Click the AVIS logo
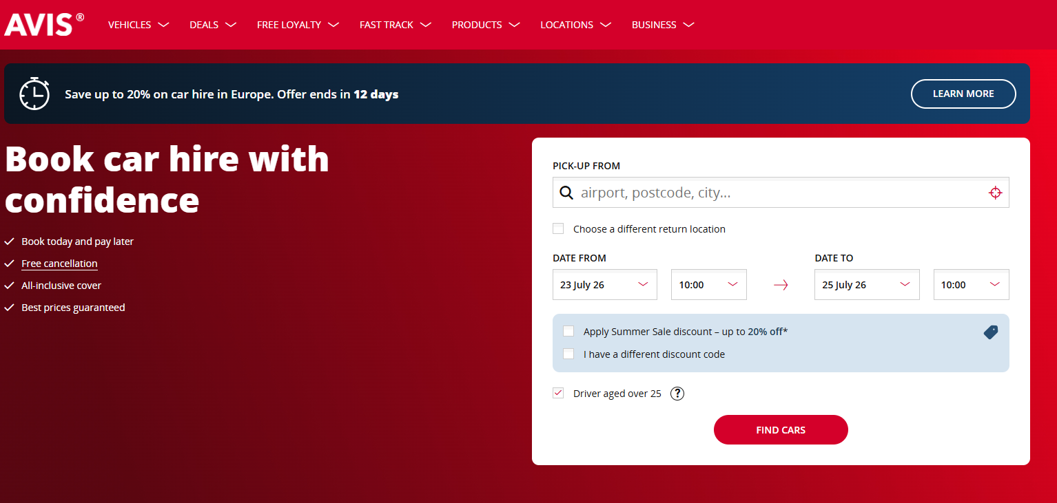The width and height of the screenshot is (1057, 503). (x=43, y=24)
